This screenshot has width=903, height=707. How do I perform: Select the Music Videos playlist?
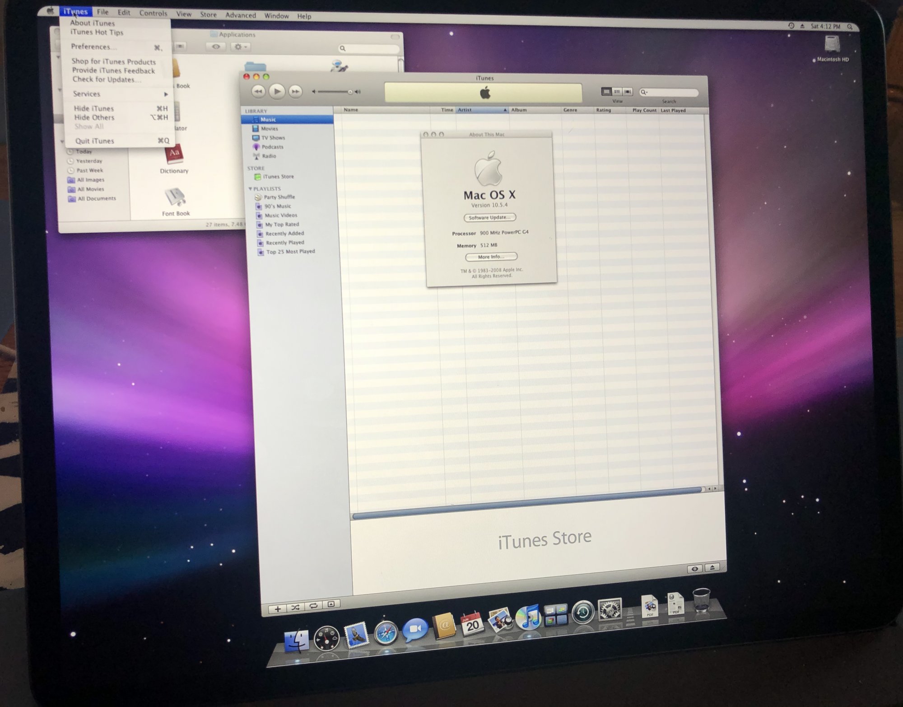[x=280, y=215]
